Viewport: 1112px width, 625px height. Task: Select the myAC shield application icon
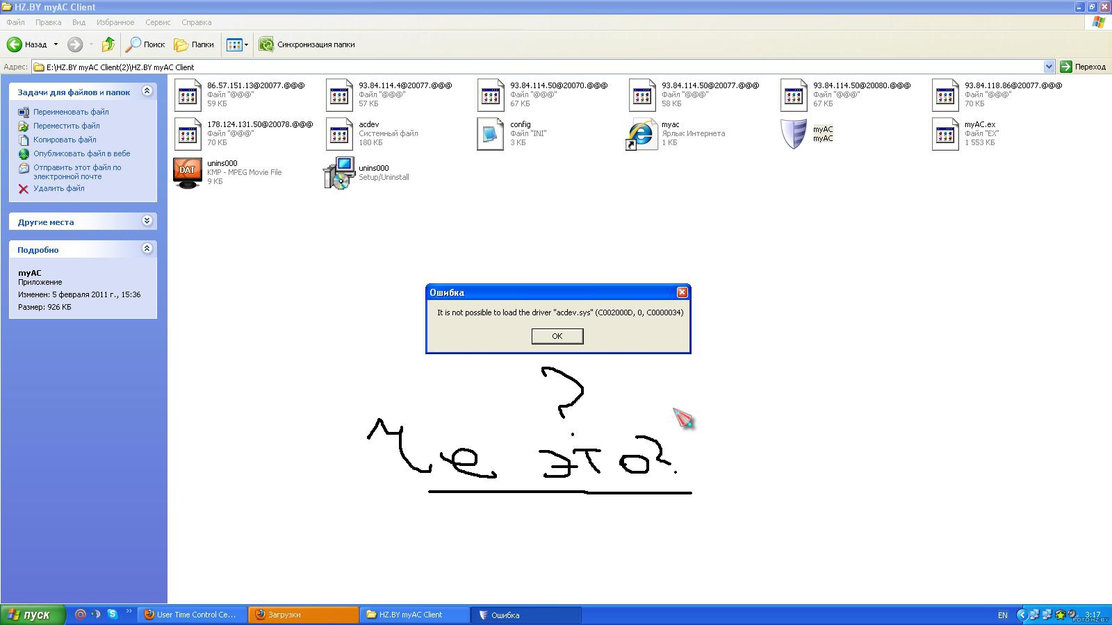pyautogui.click(x=794, y=134)
